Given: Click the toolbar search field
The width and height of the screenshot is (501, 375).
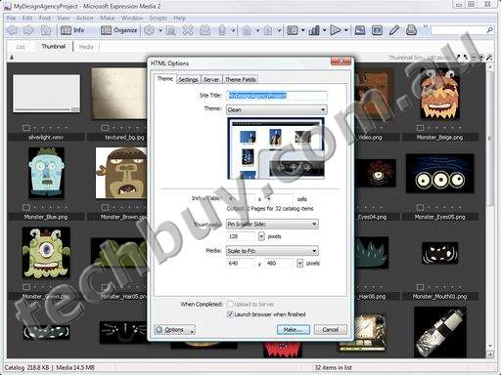Looking at the screenshot, I should [459, 30].
